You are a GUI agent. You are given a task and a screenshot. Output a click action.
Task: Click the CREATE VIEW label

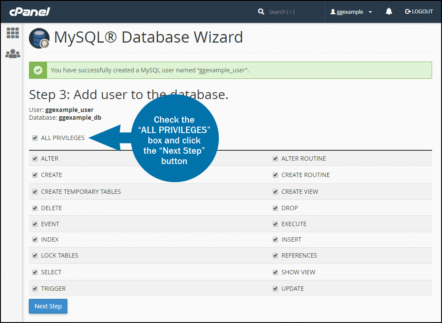(300, 192)
